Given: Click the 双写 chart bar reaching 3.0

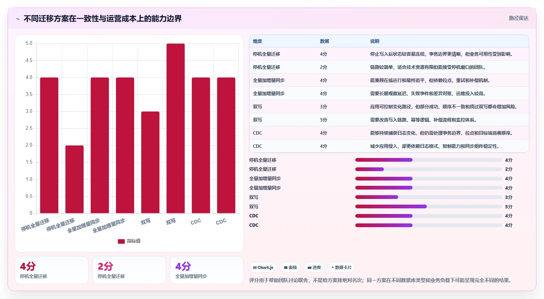Looking at the screenshot, I should [x=150, y=162].
